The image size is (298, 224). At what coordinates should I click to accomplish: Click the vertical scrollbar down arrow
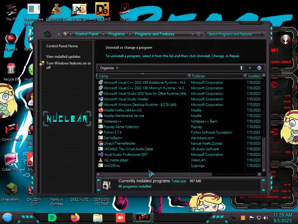pyautogui.click(x=264, y=170)
